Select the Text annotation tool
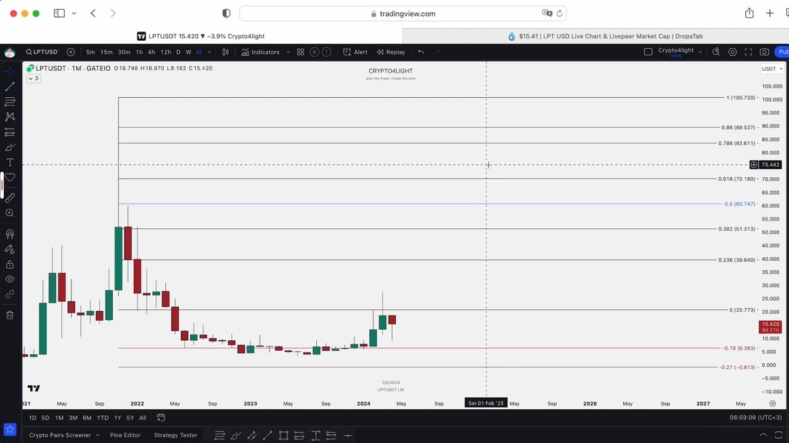789x443 pixels. pos(9,162)
